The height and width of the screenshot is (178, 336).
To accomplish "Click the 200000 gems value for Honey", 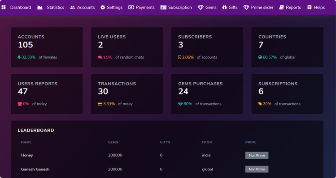I will [x=115, y=155].
